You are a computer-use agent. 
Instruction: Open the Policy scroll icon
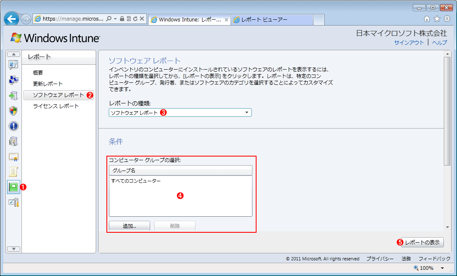[x=14, y=172]
